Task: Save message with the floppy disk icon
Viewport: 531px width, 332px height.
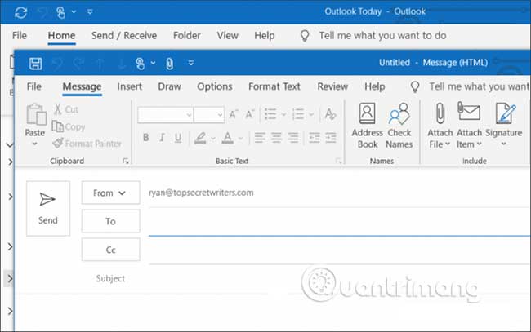Action: pyautogui.click(x=35, y=64)
